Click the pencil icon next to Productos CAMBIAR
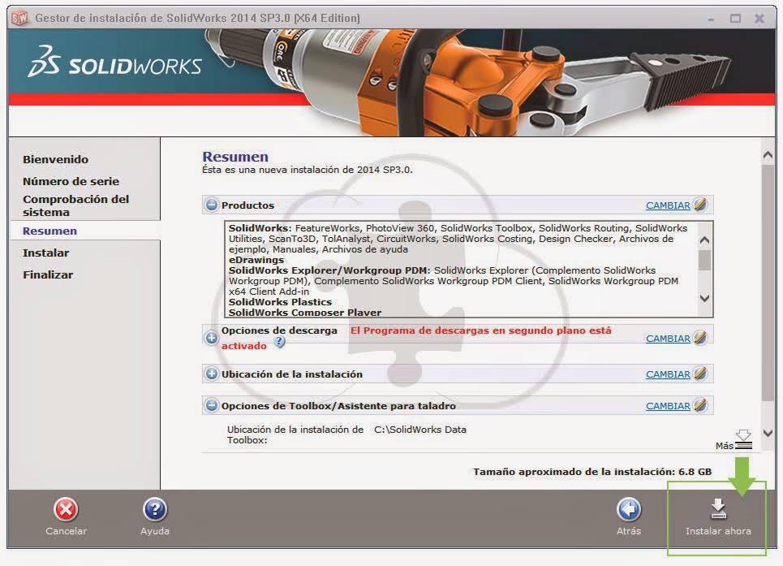783x566 pixels. click(700, 205)
